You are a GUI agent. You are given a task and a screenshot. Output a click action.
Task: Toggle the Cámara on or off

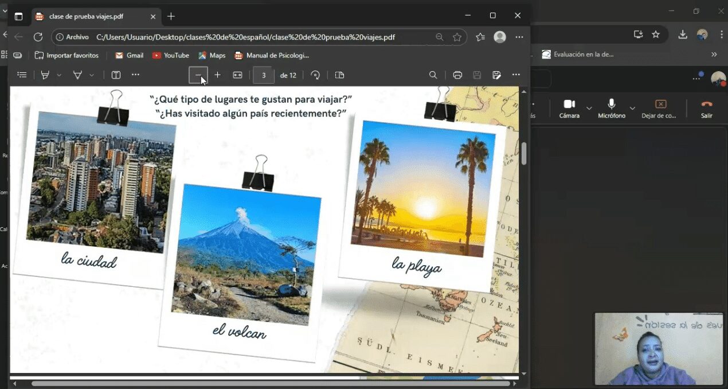point(569,107)
